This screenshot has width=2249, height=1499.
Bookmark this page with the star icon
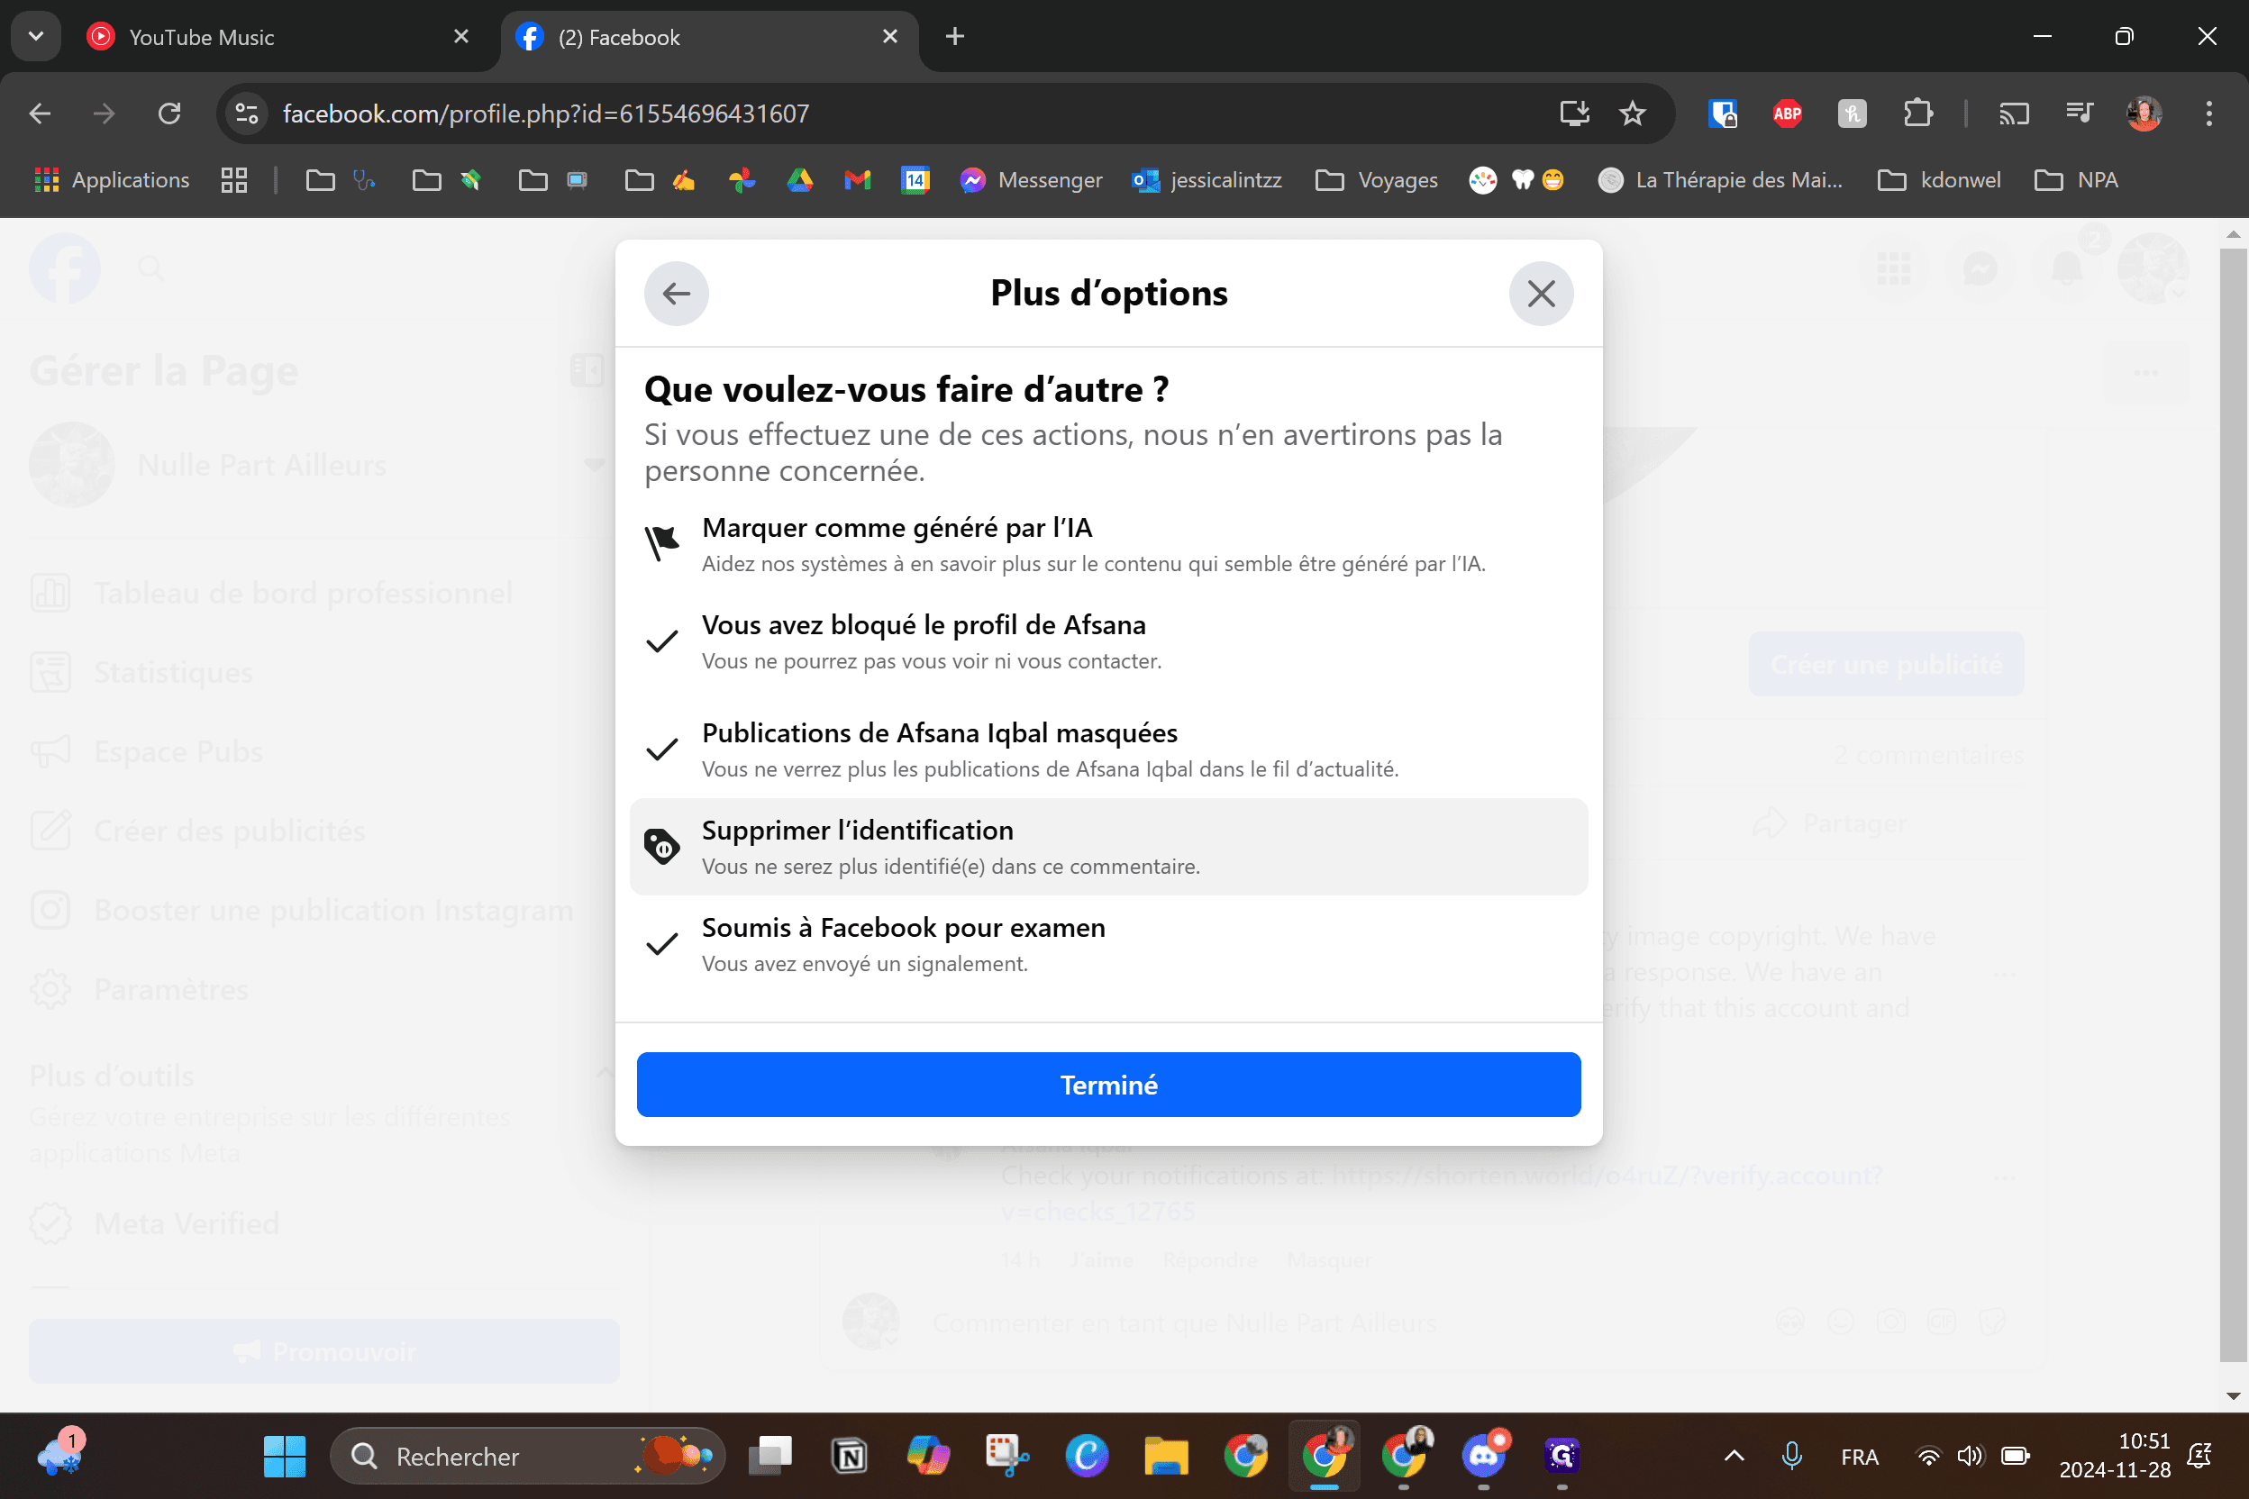(x=1633, y=114)
